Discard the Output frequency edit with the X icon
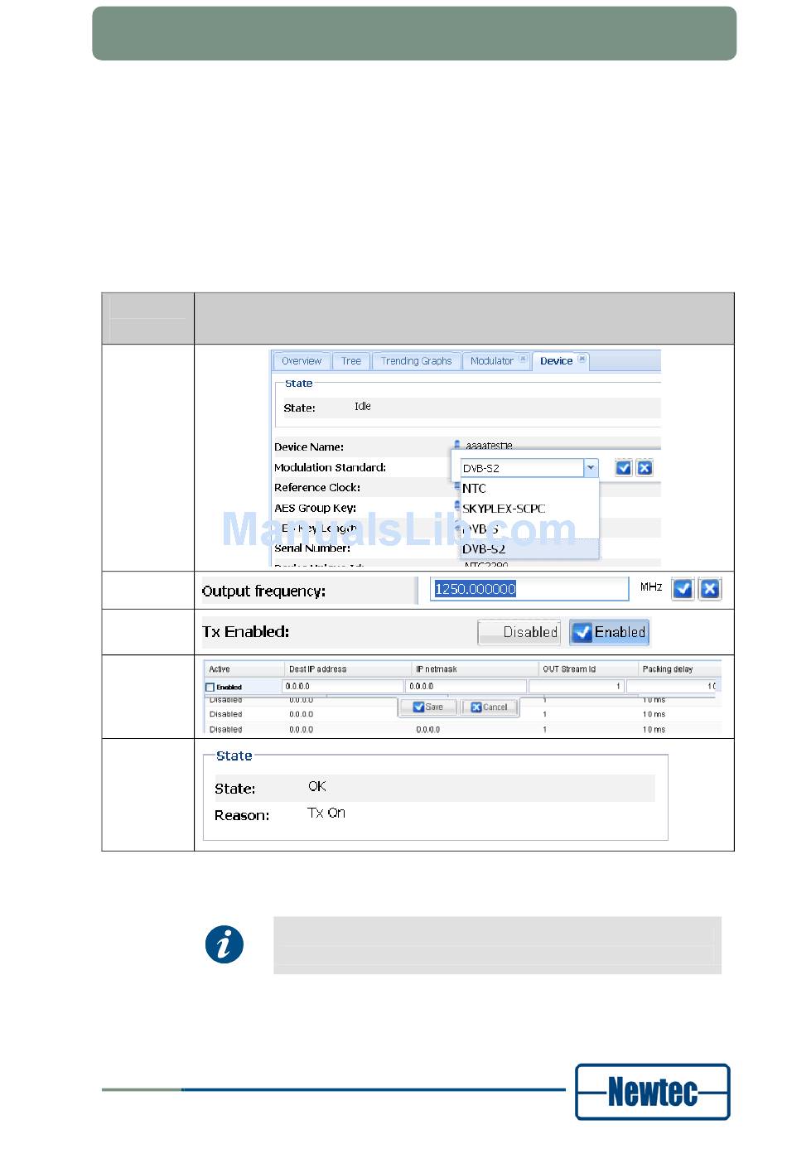Image resolution: width=787 pixels, height=1149 pixels. [x=710, y=588]
